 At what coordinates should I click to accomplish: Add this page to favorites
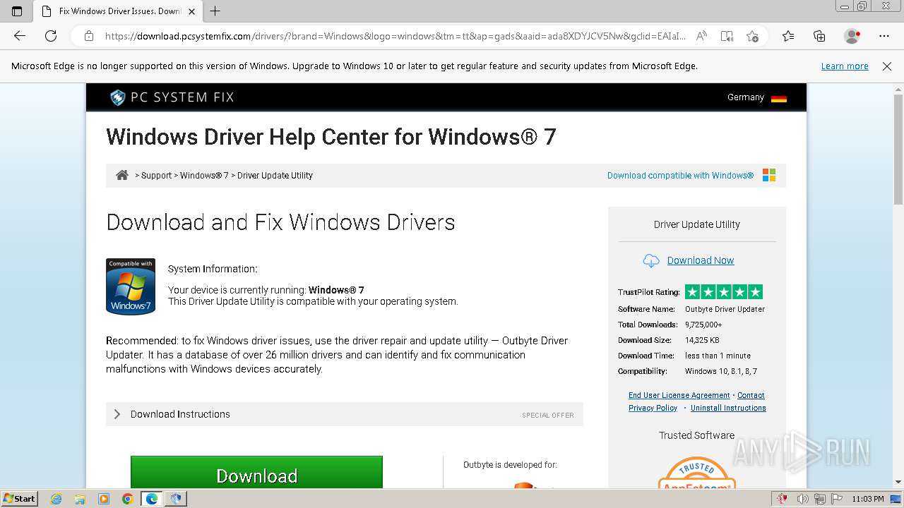(x=752, y=36)
